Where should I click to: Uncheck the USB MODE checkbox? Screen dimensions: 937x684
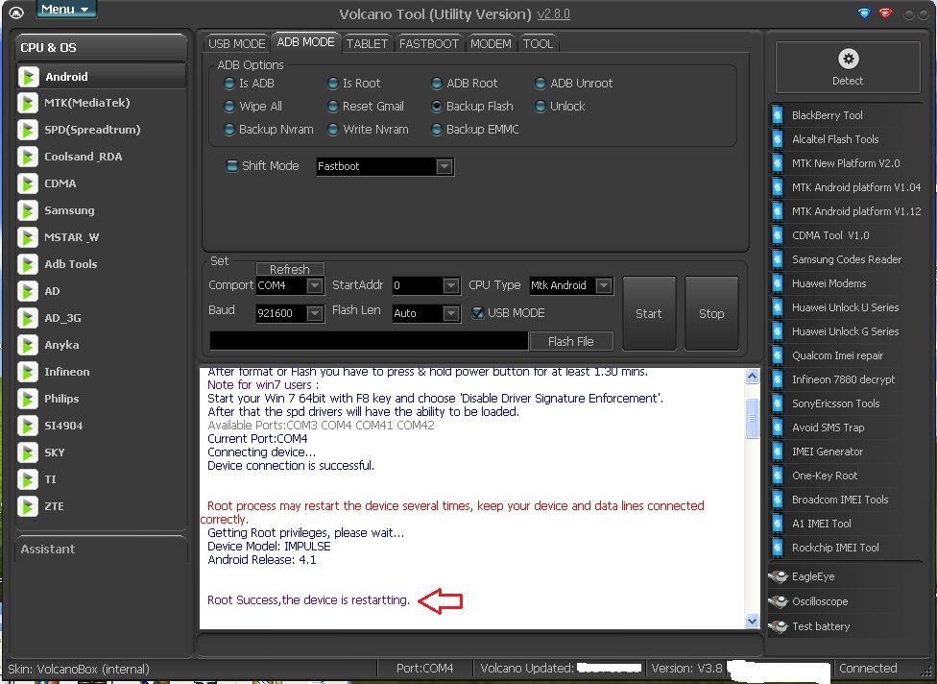[x=478, y=313]
